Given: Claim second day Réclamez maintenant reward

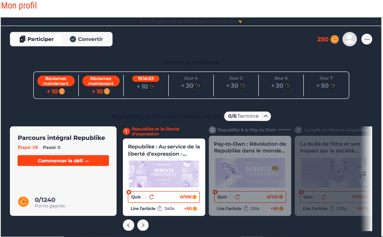Looking at the screenshot, I should [x=101, y=81].
